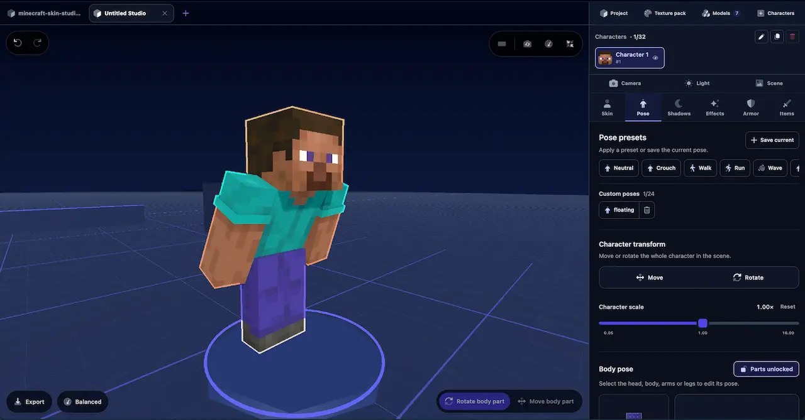Apply the Crouch pose preset
This screenshot has width=805, height=420.
coord(661,168)
